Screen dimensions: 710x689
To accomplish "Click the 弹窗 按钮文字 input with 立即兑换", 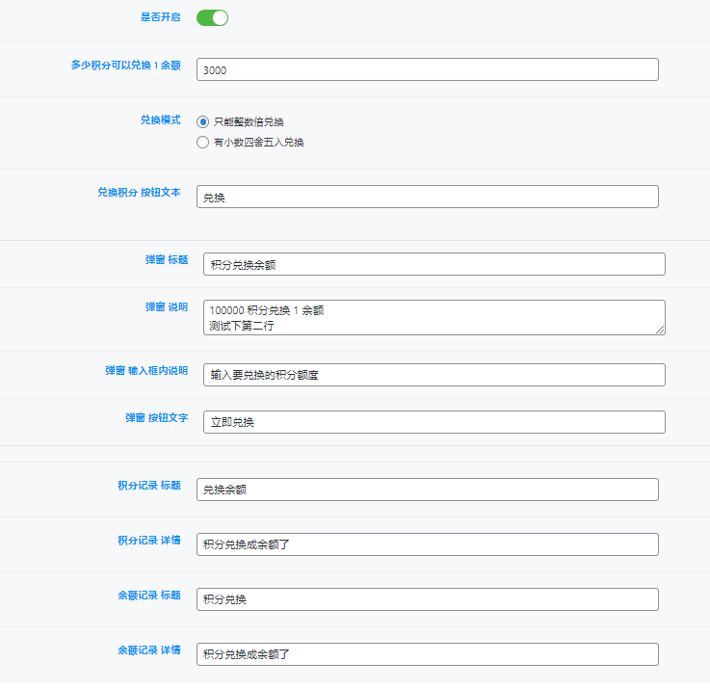I will (x=434, y=422).
